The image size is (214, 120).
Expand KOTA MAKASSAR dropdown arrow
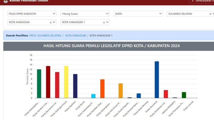click(54, 22)
